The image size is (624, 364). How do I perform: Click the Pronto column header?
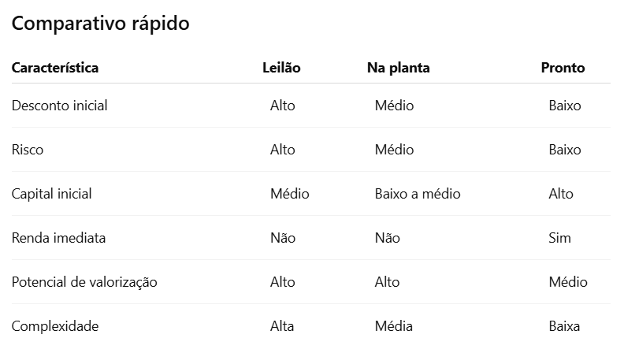(563, 68)
